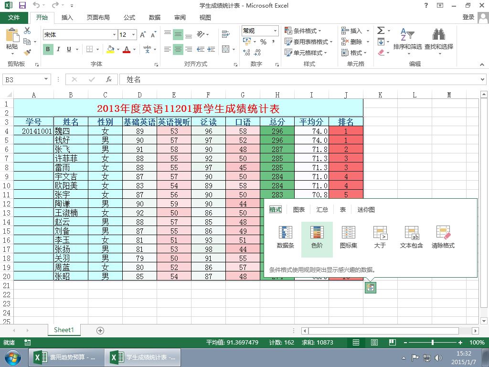Expand the Name Box dropdown
The height and width of the screenshot is (367, 489).
click(x=46, y=79)
